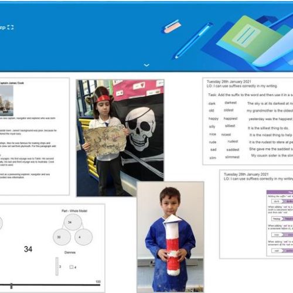This screenshot has width=293, height=293.
Task: Click the sailing ship picture in Cook document
Action: (6, 101)
